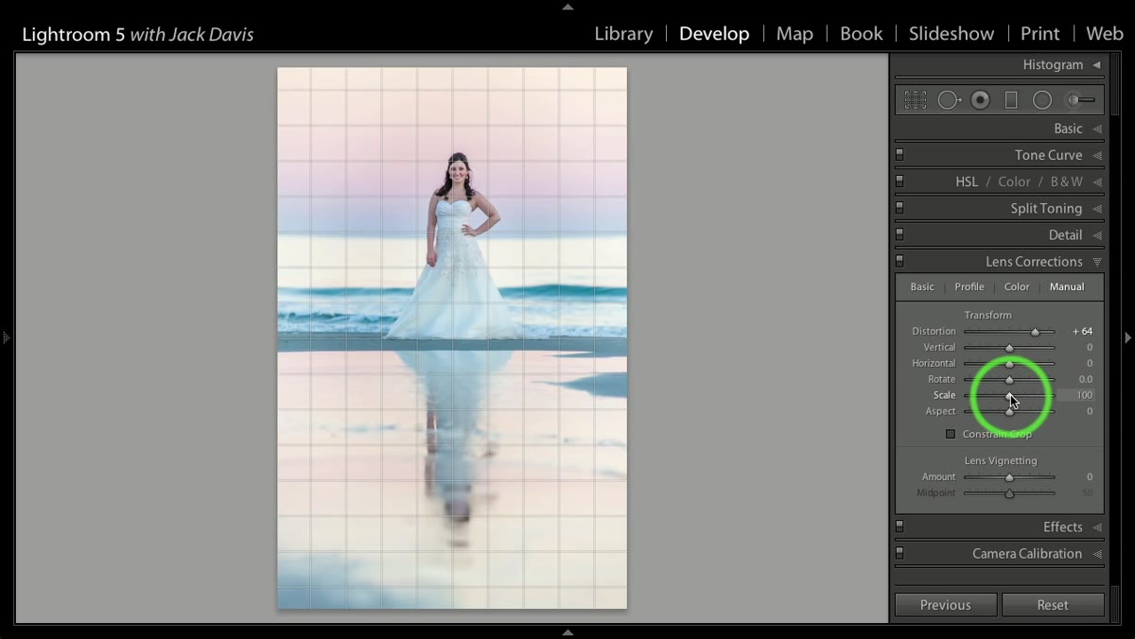This screenshot has height=639, width=1135.
Task: Switch HSL panel to B&W mode
Action: 1067,181
